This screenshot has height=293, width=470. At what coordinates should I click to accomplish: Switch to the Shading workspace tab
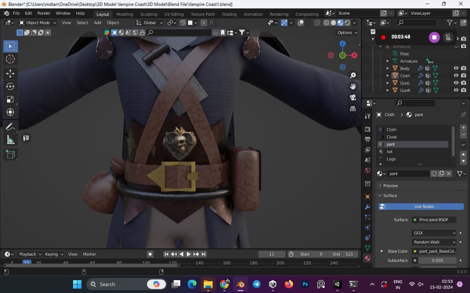[x=229, y=14]
